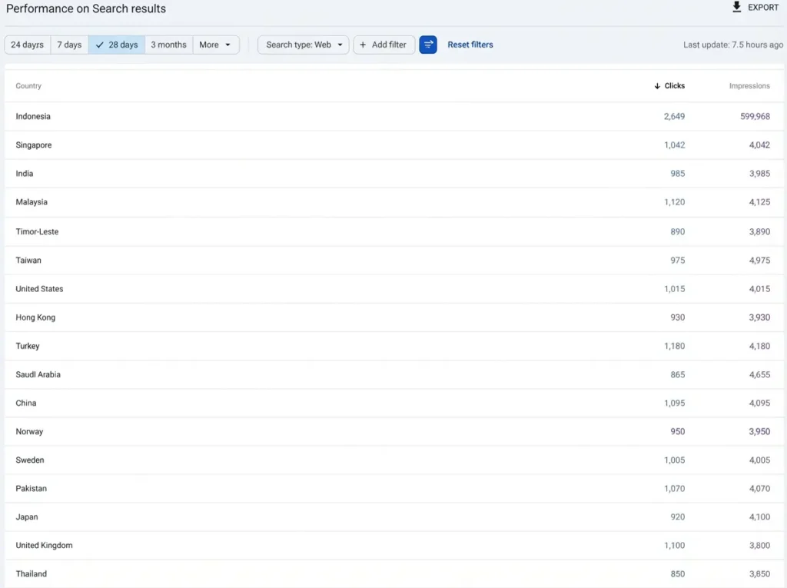Click the Performance on Search results title
Viewport: 787px width, 588px height.
point(86,8)
